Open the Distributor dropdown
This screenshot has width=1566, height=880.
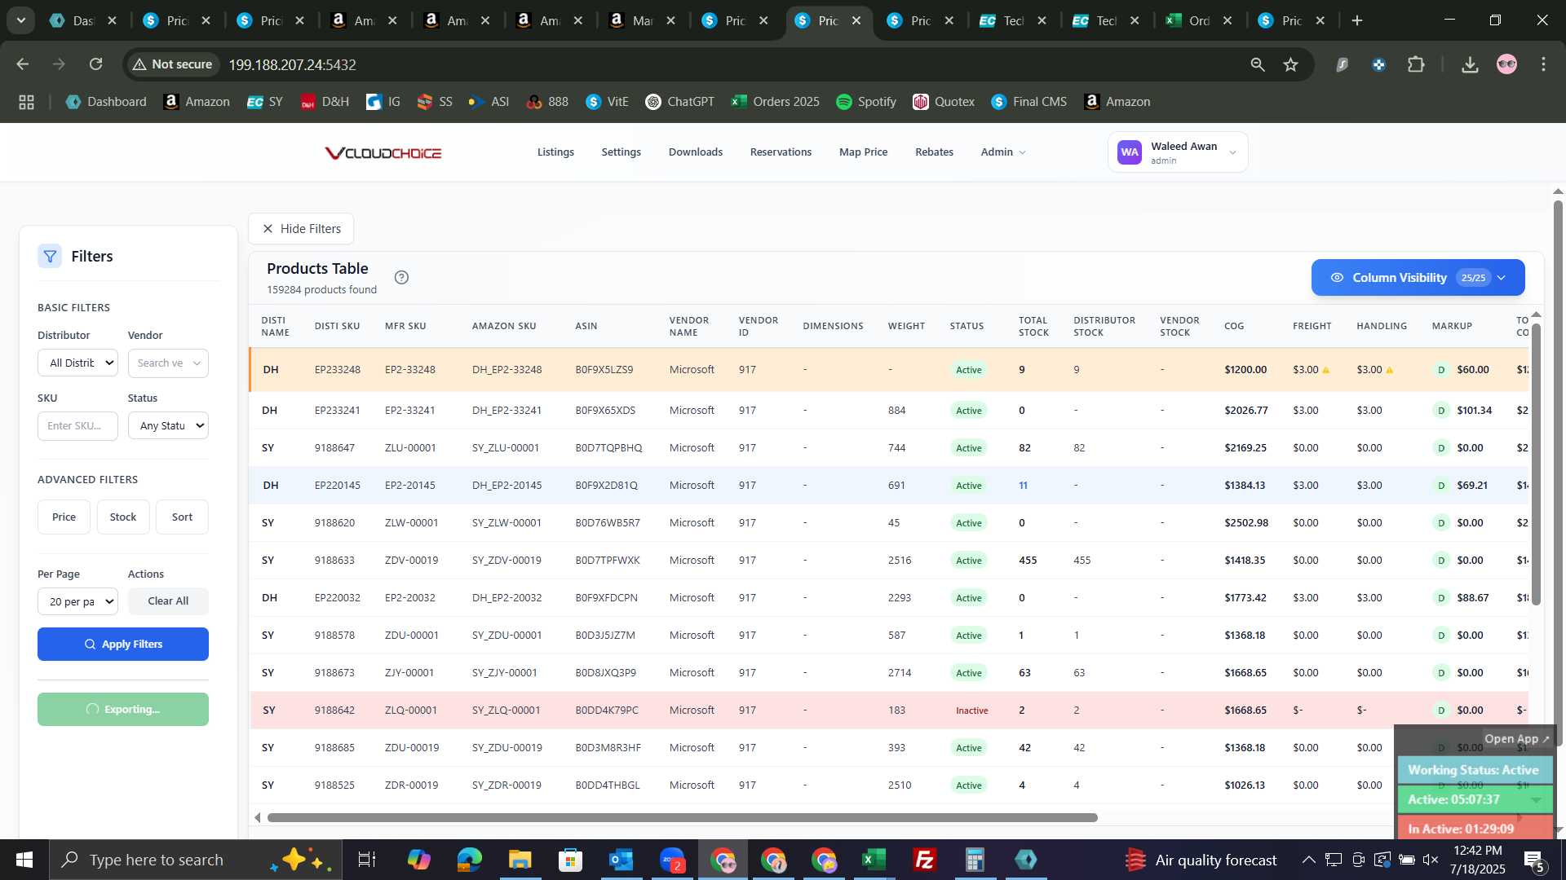pos(77,363)
